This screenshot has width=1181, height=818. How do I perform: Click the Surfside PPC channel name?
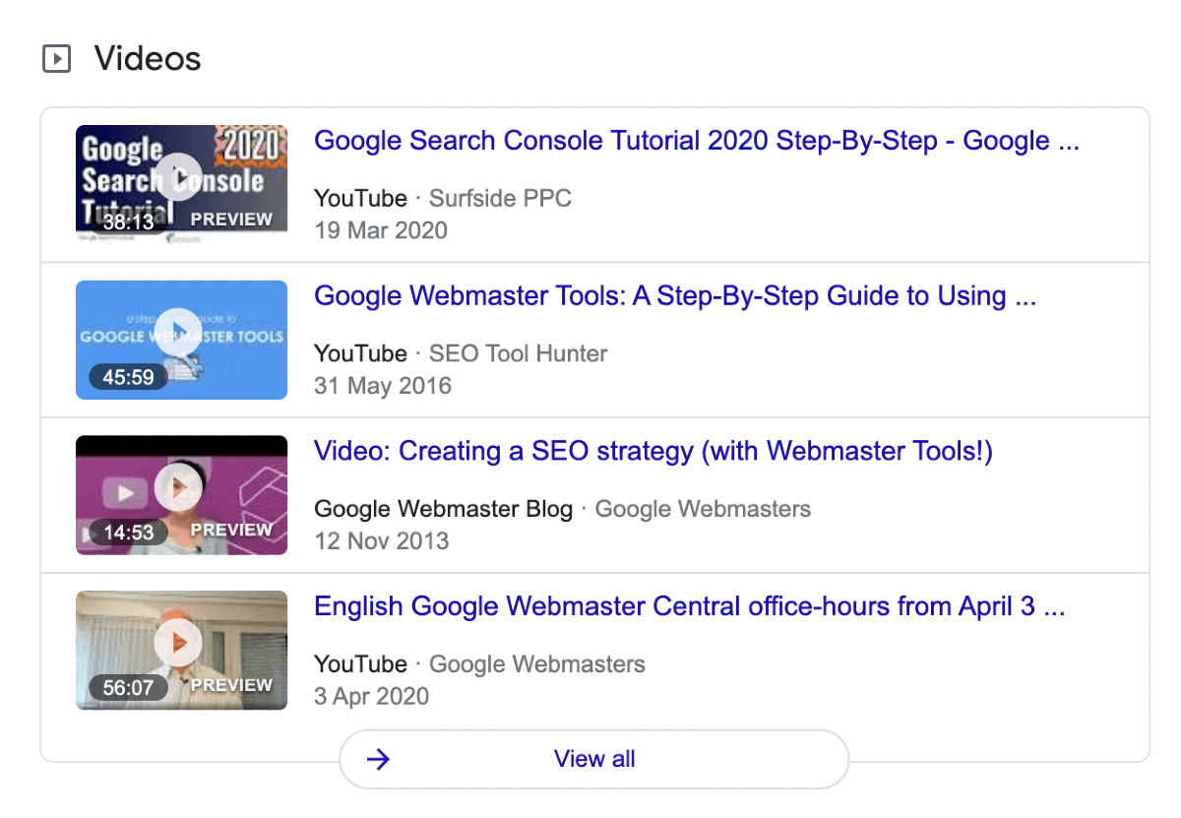[x=500, y=199]
